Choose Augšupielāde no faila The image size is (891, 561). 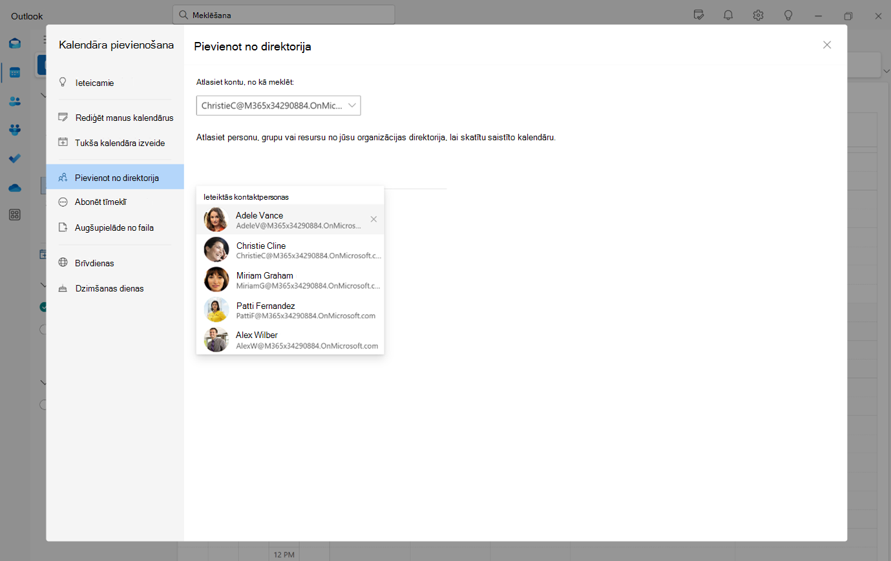[115, 228]
